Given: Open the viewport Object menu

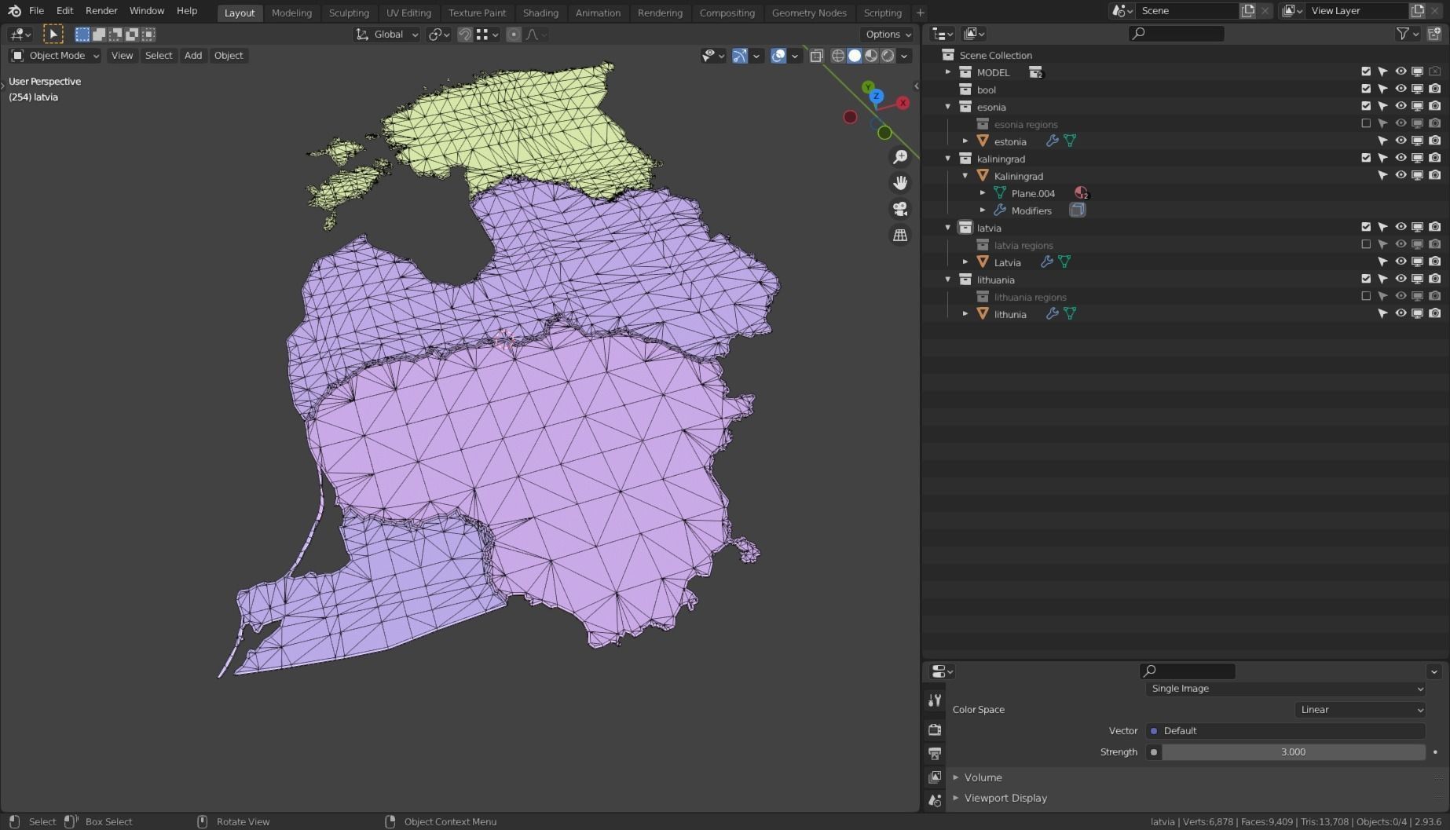Looking at the screenshot, I should click(229, 56).
